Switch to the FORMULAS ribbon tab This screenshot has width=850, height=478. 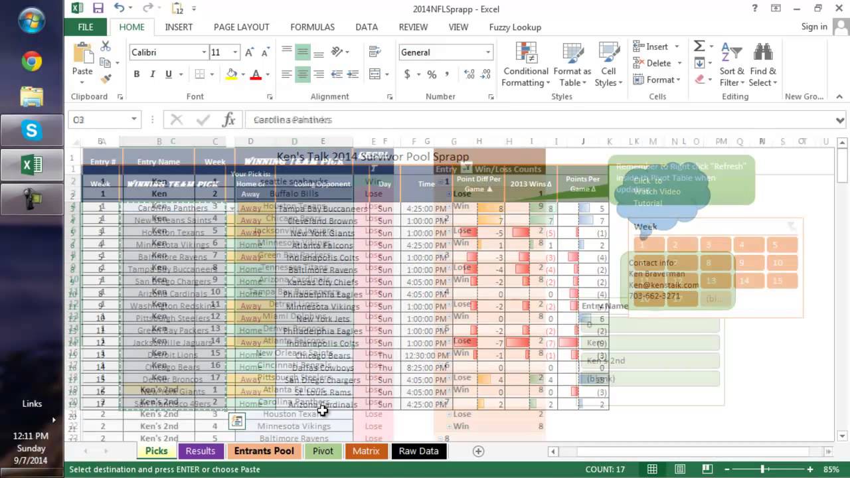pos(312,27)
